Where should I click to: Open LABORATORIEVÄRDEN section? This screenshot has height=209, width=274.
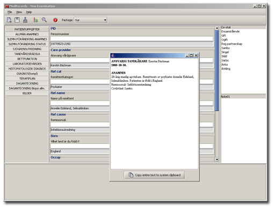pos(27,64)
